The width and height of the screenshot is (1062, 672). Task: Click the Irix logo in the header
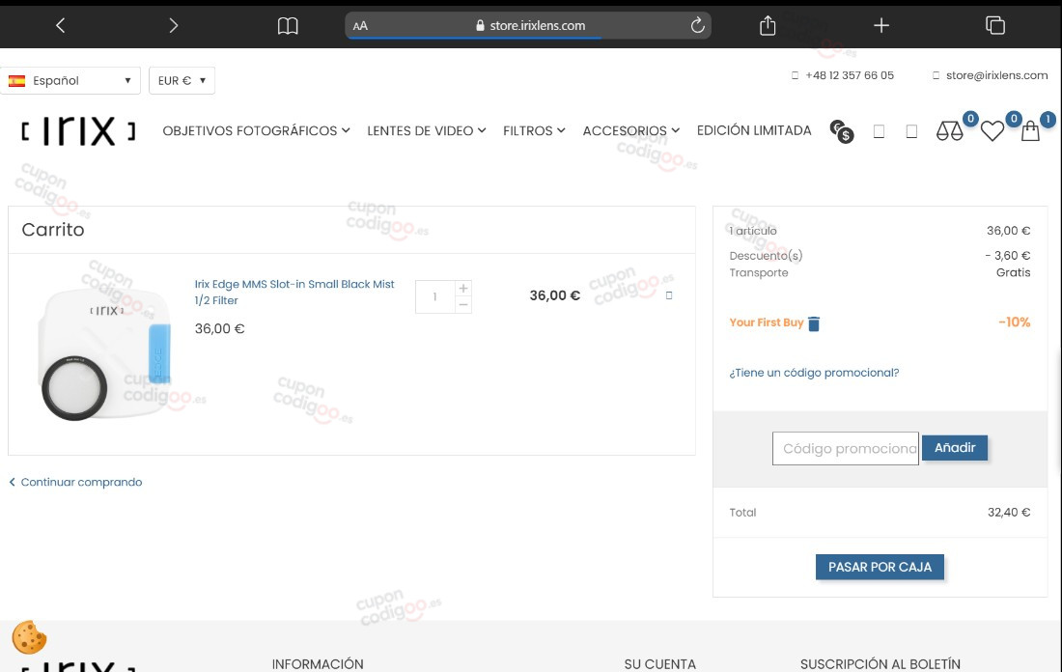[x=78, y=130]
